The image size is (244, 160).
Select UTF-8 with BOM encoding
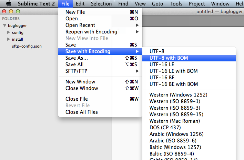(189, 58)
